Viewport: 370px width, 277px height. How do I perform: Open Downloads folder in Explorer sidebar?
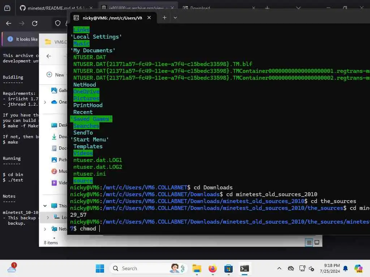pos(59,137)
